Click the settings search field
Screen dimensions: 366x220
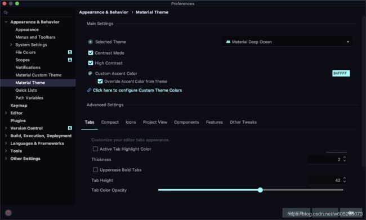click(x=38, y=12)
